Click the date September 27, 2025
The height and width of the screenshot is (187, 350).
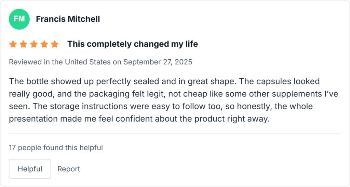click(158, 62)
